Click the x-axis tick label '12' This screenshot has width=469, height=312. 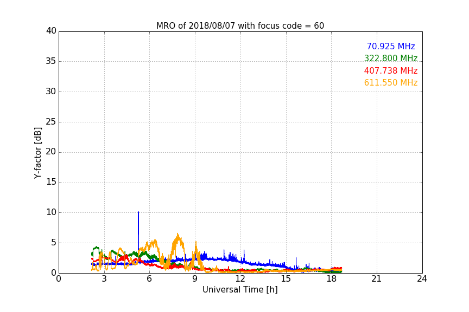pos(240,279)
